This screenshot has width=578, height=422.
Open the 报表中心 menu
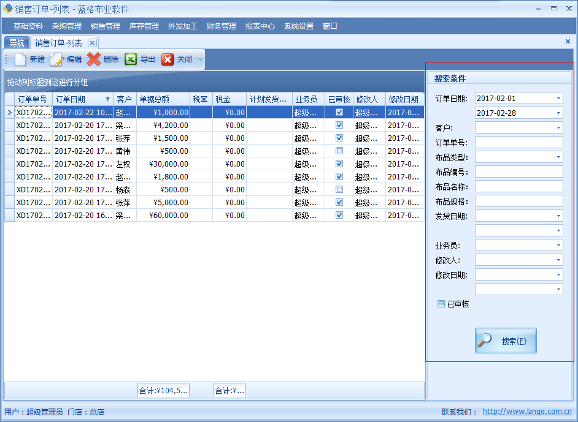260,26
